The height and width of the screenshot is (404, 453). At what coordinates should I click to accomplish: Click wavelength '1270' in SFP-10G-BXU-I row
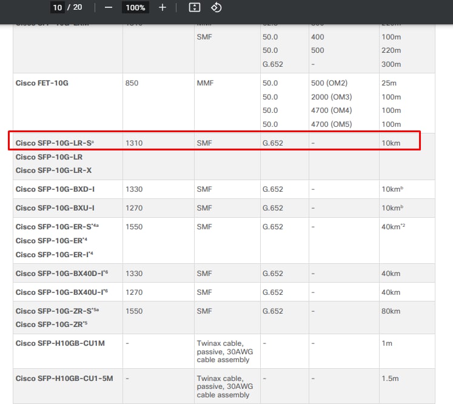click(134, 208)
